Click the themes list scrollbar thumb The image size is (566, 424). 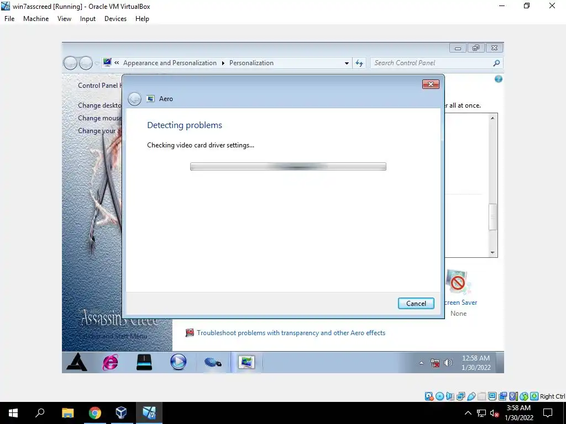click(x=492, y=216)
